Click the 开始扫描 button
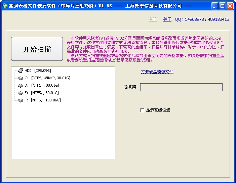Image resolution: width=236 pixels, height=183 pixels. point(37,49)
